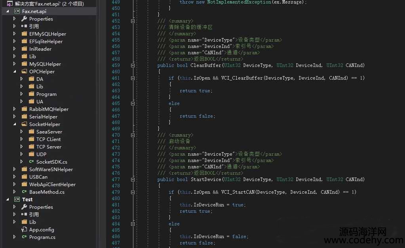Viewport: 405px width, 248px height.
Task: Click the C# file icon for SocketSDK.cs
Action: tap(32, 162)
